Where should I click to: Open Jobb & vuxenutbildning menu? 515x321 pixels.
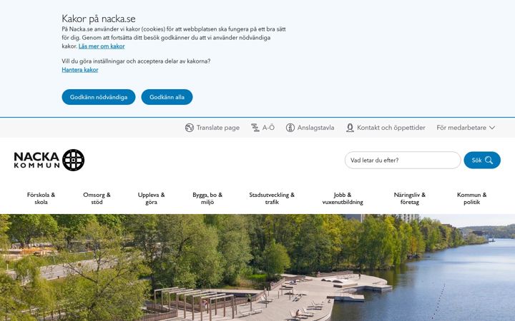(x=343, y=198)
